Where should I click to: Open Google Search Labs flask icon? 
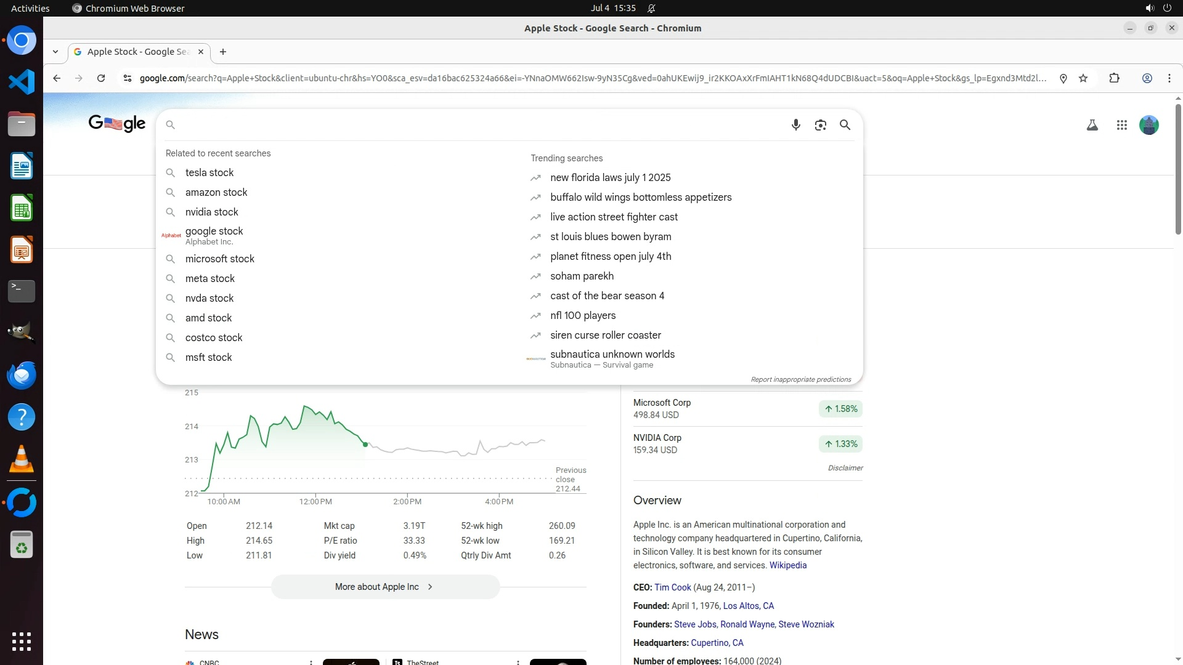click(x=1092, y=125)
